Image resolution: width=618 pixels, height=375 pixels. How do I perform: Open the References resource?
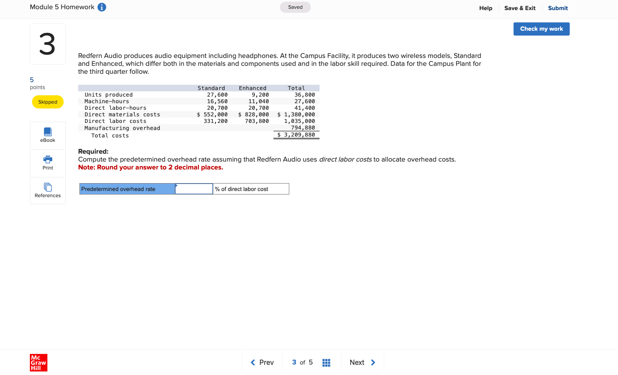pos(47,190)
